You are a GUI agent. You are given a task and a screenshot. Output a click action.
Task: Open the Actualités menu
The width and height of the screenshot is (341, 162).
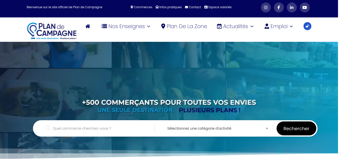pos(235,26)
